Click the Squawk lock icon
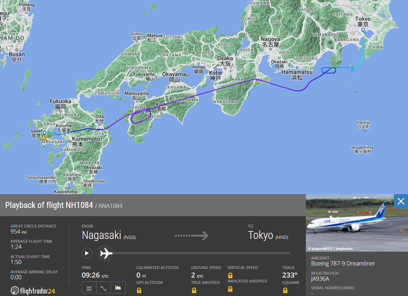Viewport: 408px width, 296px height. [x=285, y=290]
